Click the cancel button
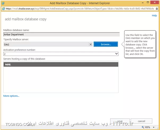 141,121
